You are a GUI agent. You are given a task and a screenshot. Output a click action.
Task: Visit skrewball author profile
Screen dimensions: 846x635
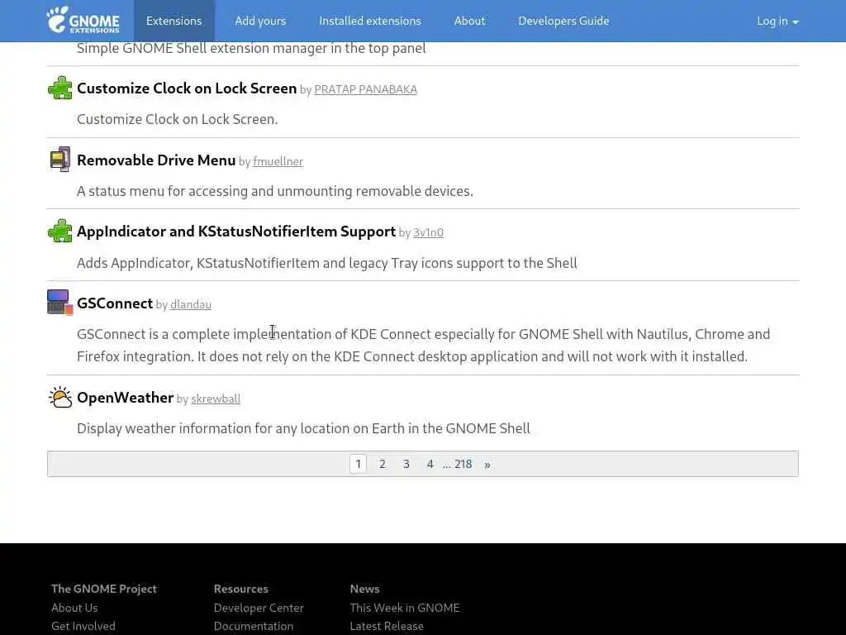tap(216, 399)
